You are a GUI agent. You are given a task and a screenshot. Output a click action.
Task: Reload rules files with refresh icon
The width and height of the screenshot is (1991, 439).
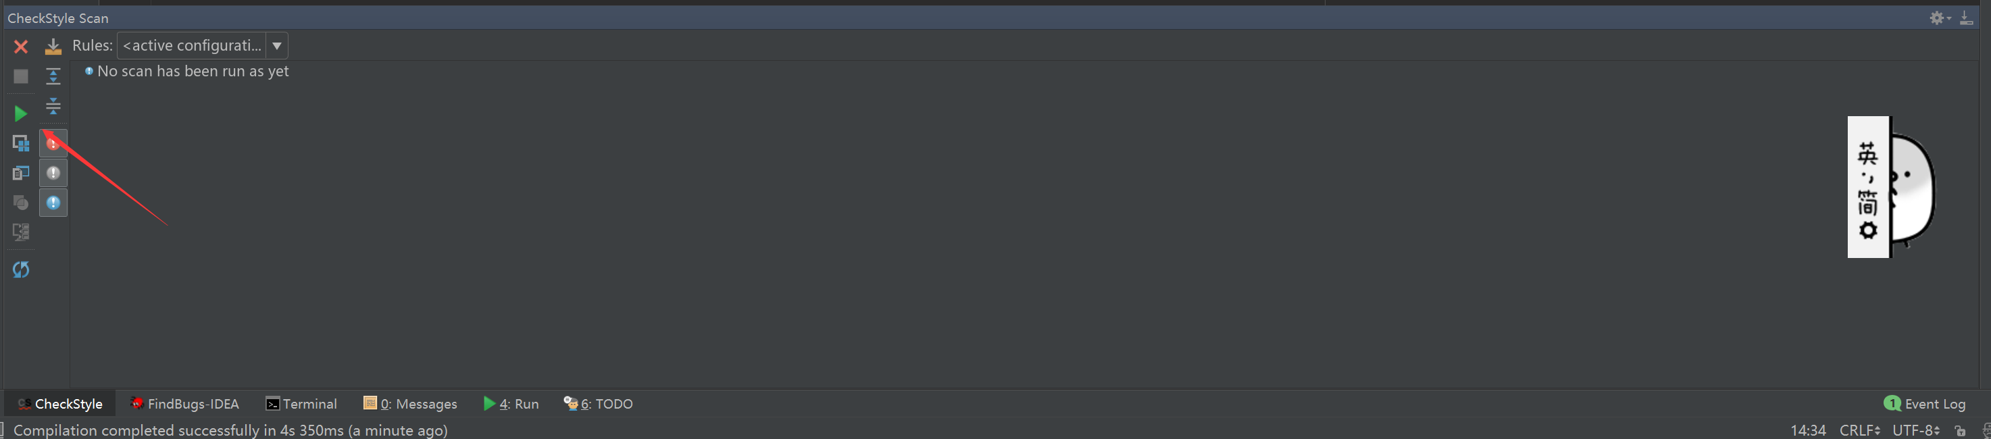pos(21,269)
